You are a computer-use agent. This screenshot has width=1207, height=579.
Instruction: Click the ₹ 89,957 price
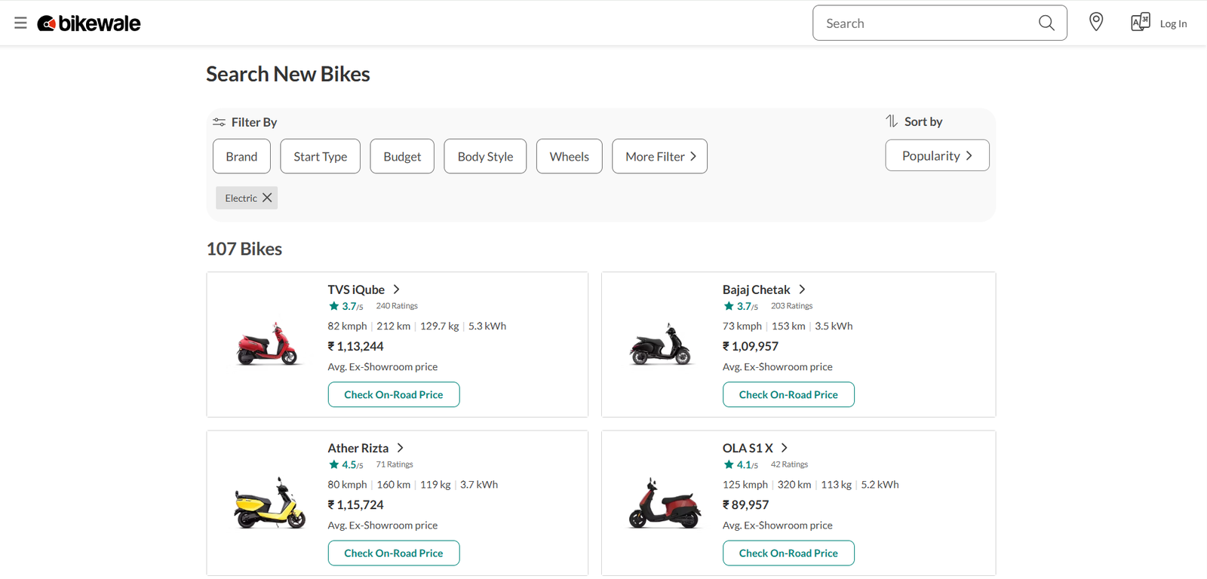tap(745, 504)
